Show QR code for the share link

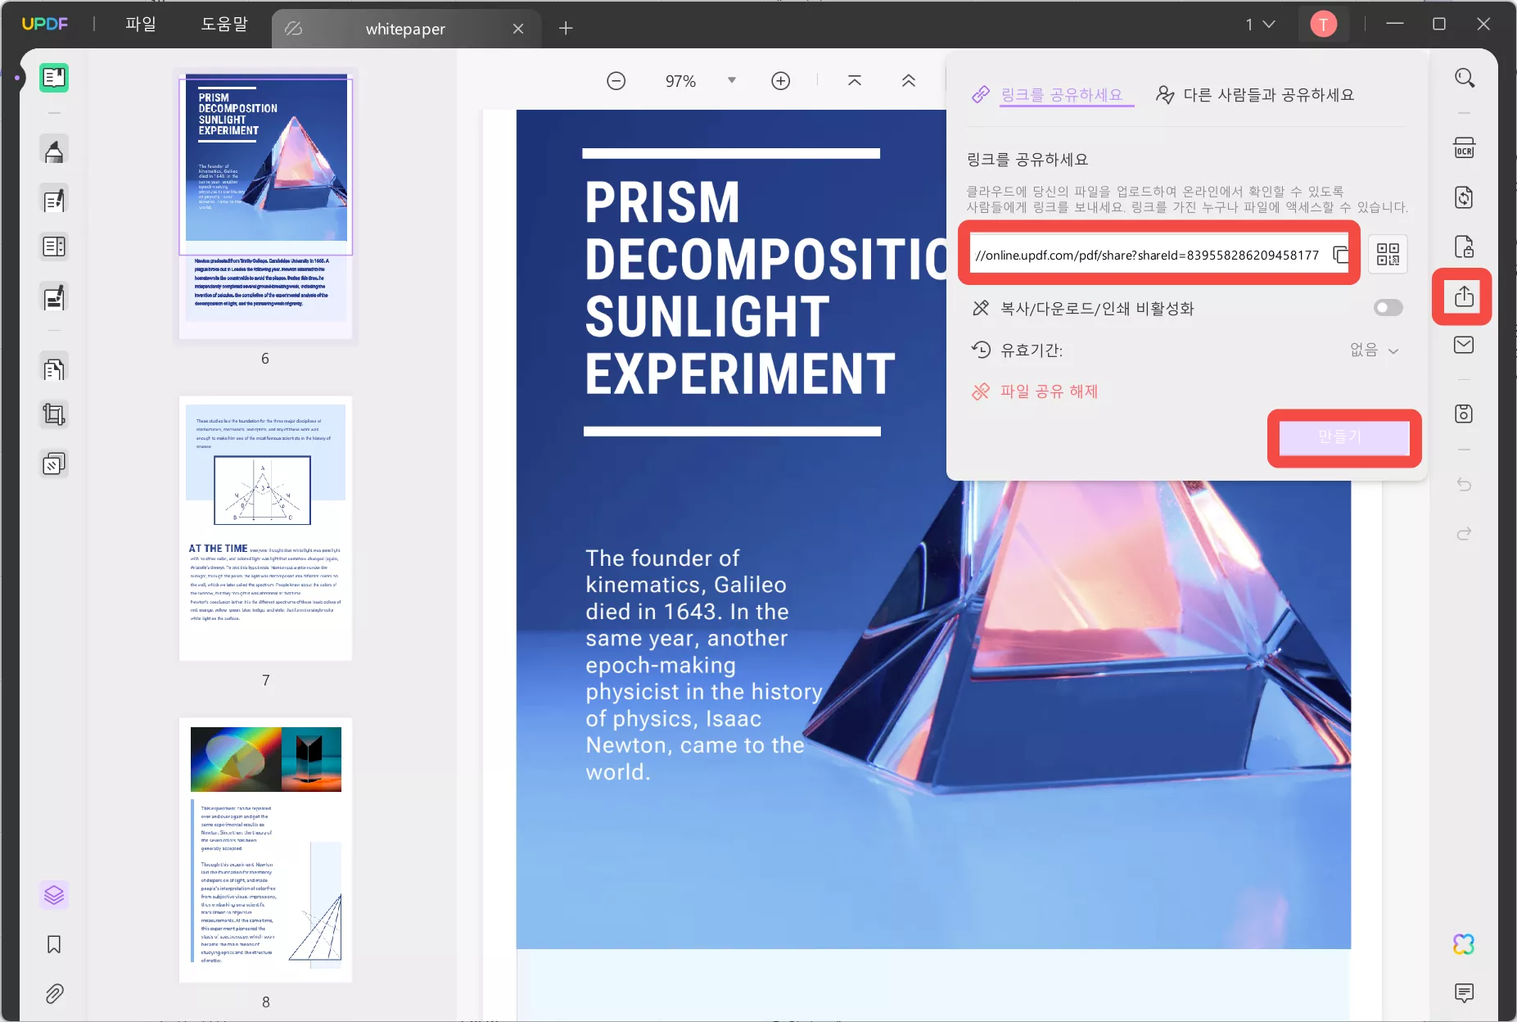coord(1388,254)
